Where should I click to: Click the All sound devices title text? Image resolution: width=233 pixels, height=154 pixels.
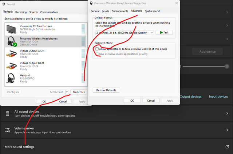(27, 112)
